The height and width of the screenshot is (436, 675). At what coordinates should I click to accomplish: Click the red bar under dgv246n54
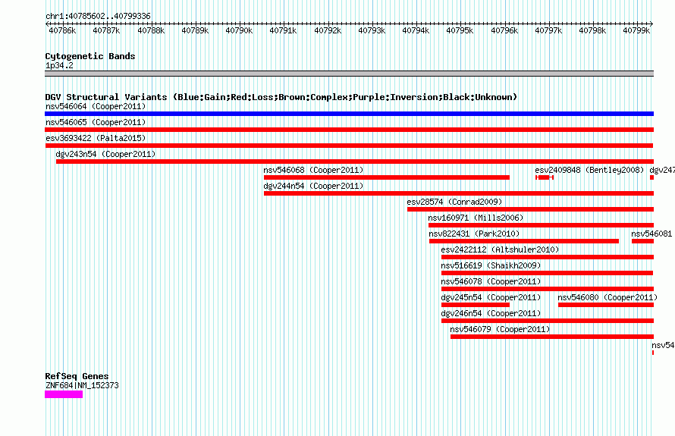tap(548, 321)
